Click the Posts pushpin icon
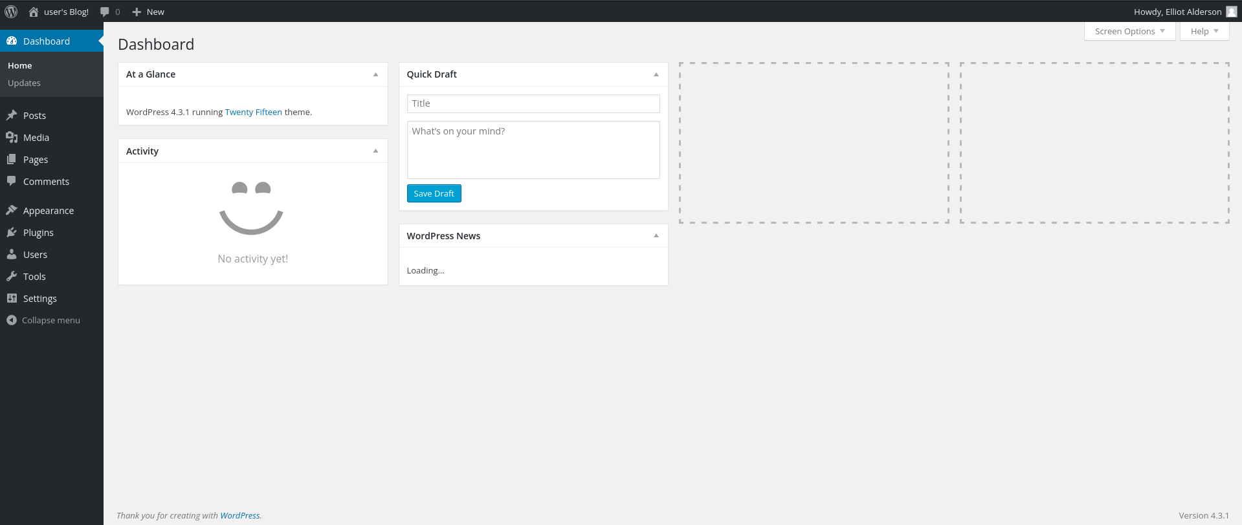 coord(12,115)
